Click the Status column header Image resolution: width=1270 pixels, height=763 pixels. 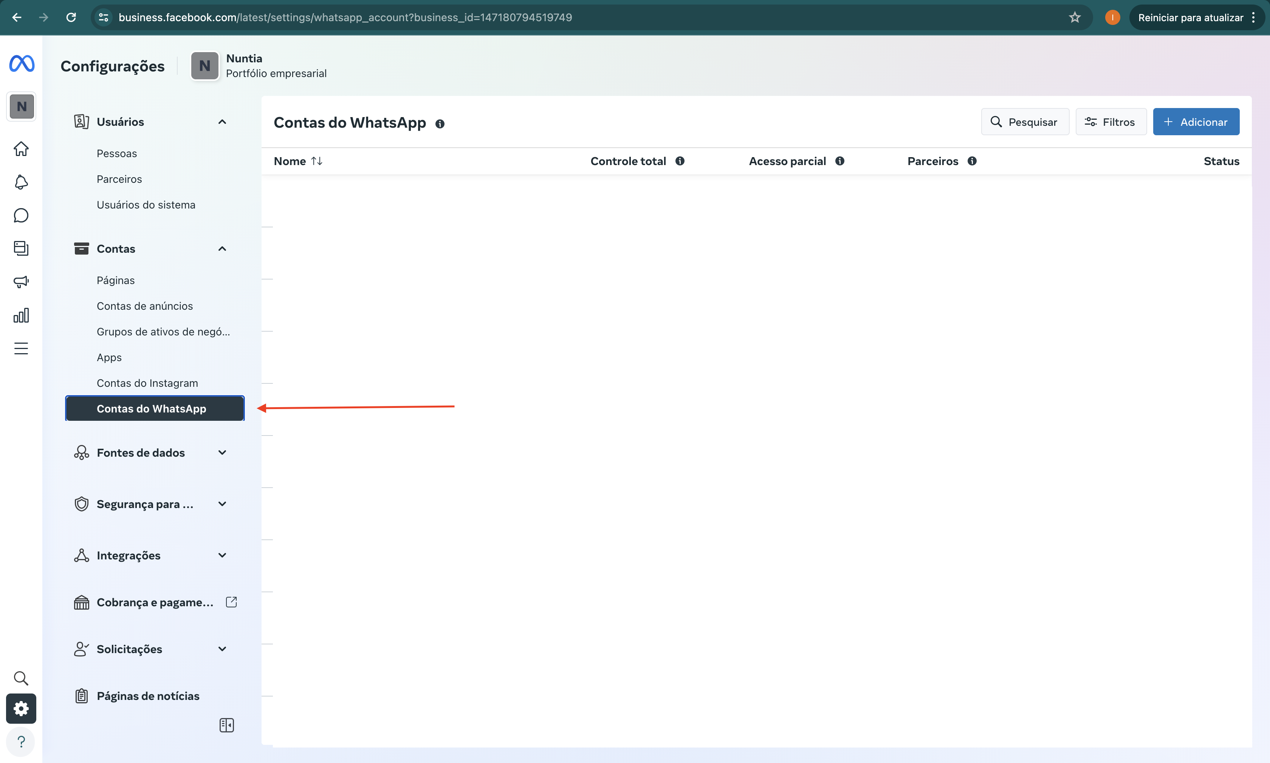pyautogui.click(x=1221, y=161)
